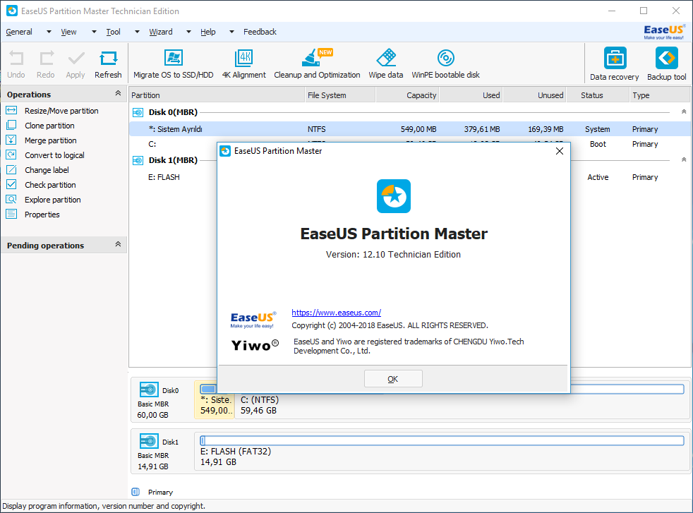Image resolution: width=693 pixels, height=513 pixels.
Task: Open the General menu dropdown arrow
Action: (x=49, y=32)
